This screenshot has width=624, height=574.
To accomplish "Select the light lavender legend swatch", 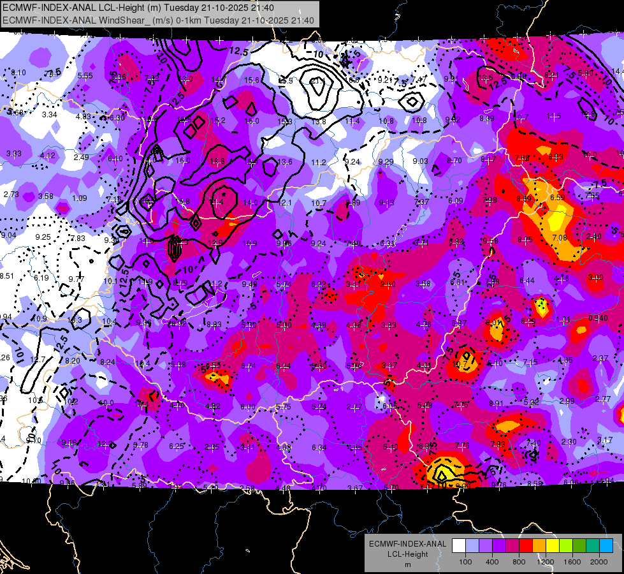I will tap(472, 546).
